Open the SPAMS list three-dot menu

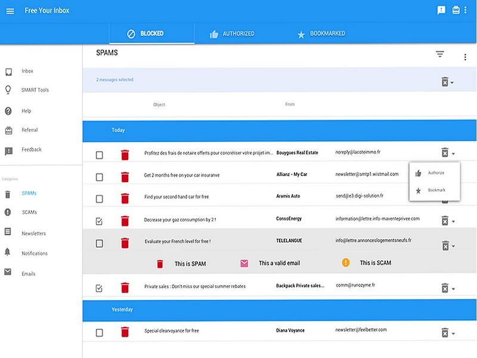click(x=465, y=57)
